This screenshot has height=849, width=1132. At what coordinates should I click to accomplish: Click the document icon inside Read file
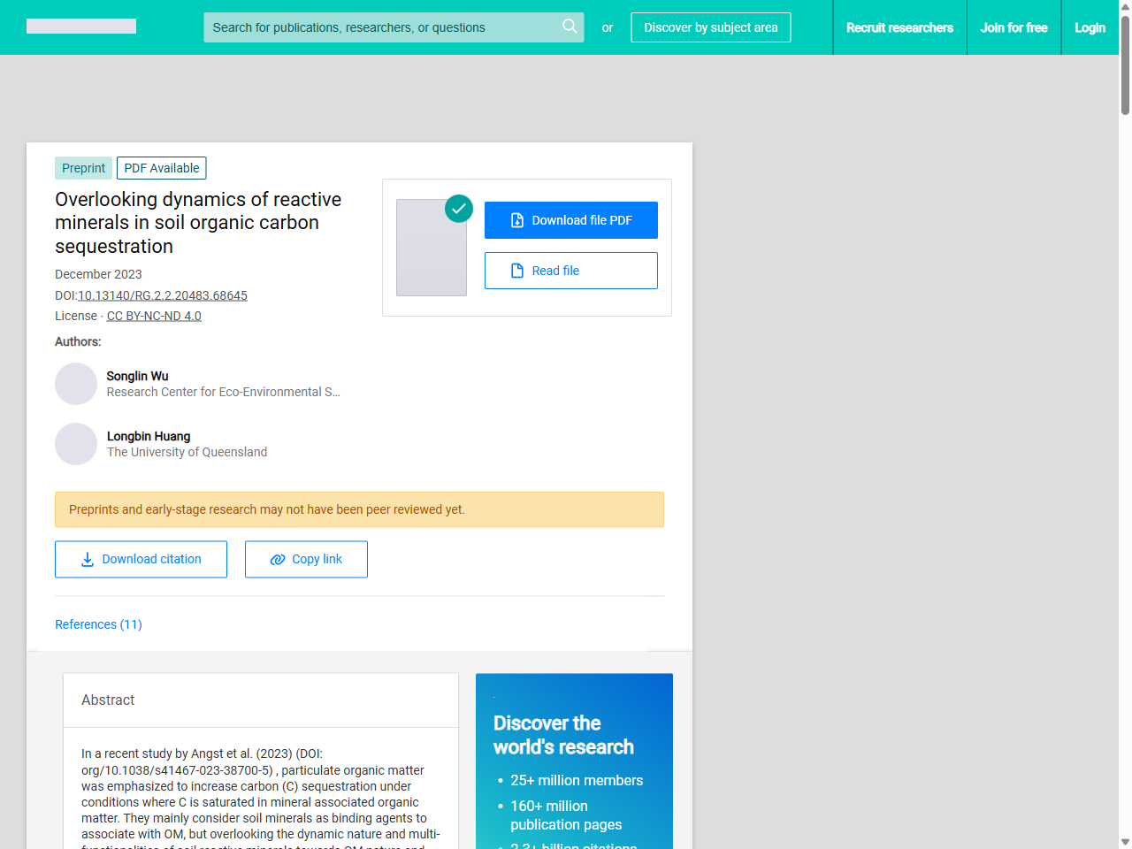(x=516, y=271)
